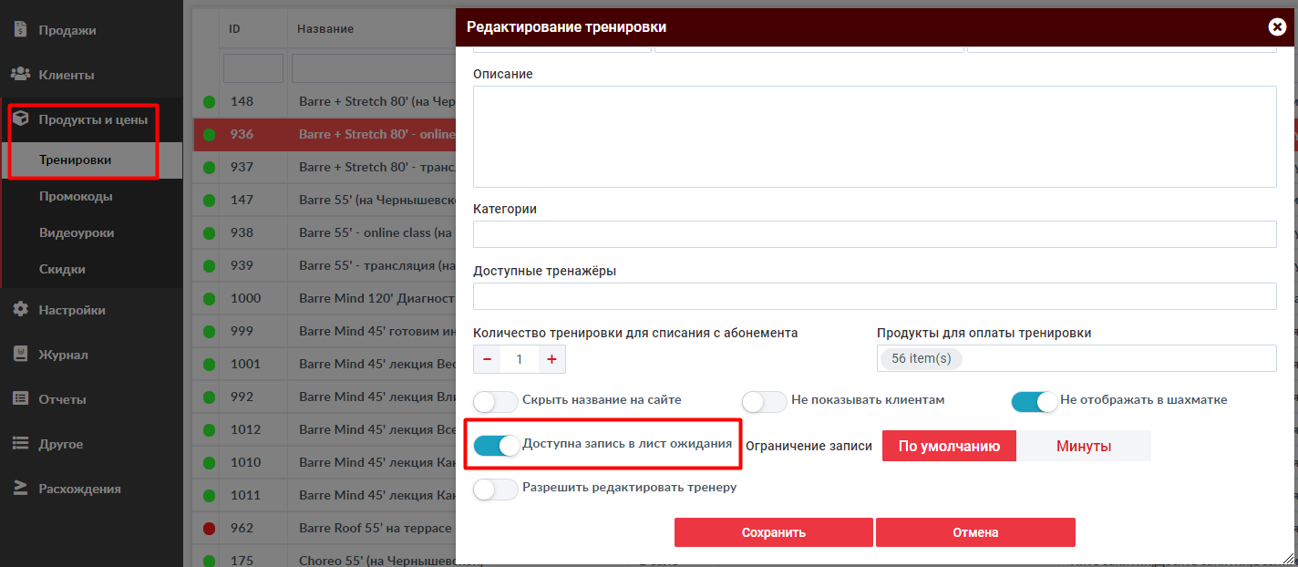Open the Категории selection field

pos(873,234)
